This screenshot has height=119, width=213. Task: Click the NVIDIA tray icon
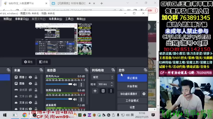coord(80,115)
